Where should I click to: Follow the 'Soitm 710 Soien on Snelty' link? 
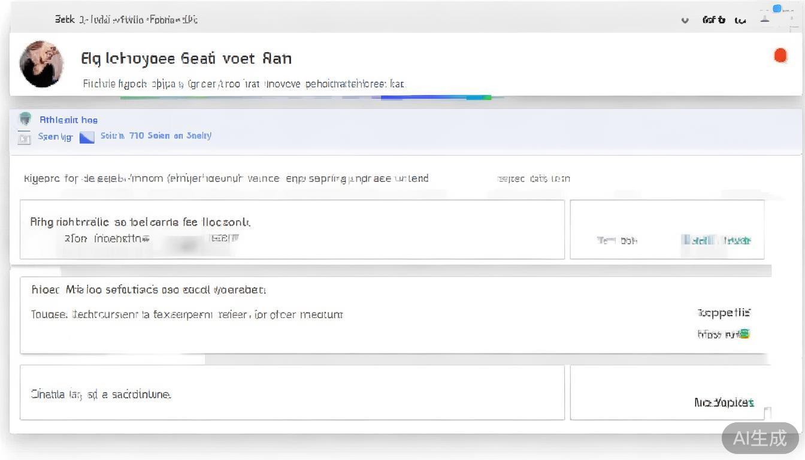point(156,136)
